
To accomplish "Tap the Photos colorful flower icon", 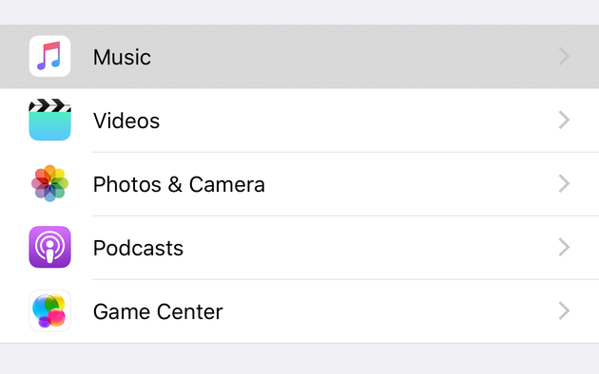I will pos(49,183).
